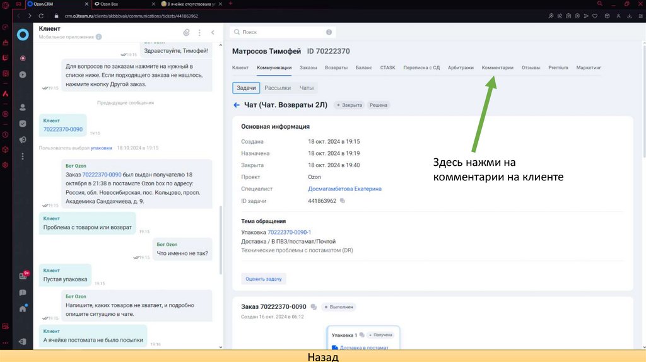Image resolution: width=646 pixels, height=362 pixels.
Task: Close the Ozon.CRM browser tab
Action: pos(86,4)
